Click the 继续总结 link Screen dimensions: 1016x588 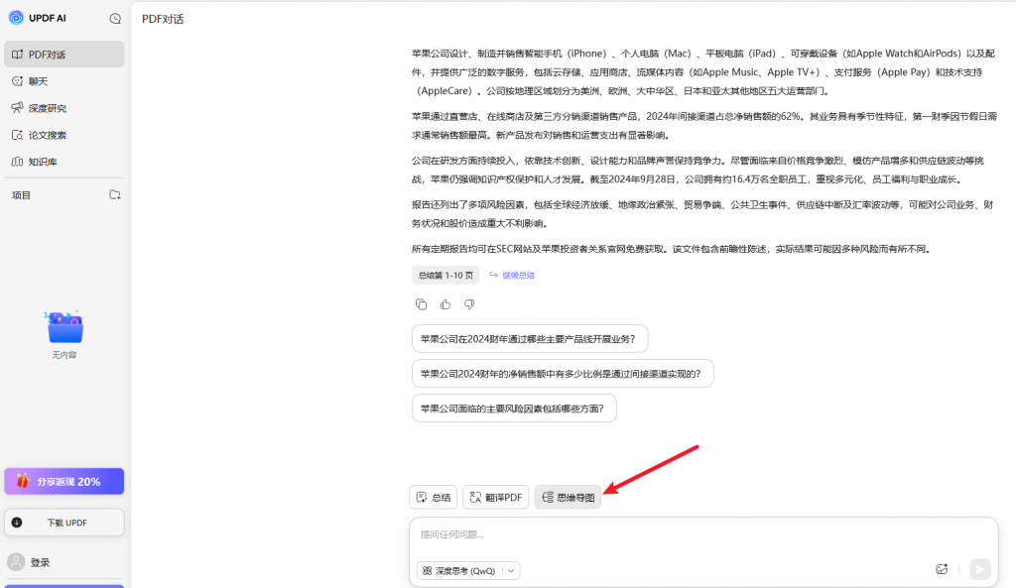(x=512, y=276)
